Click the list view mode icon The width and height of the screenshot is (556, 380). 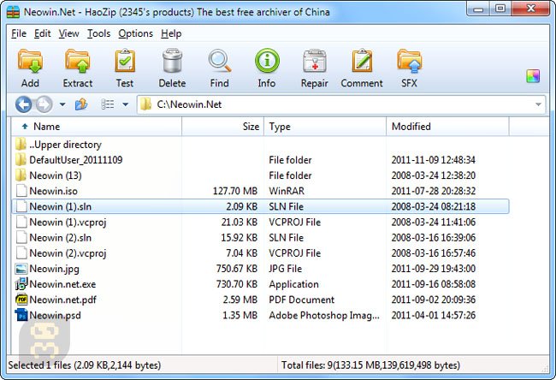point(108,104)
